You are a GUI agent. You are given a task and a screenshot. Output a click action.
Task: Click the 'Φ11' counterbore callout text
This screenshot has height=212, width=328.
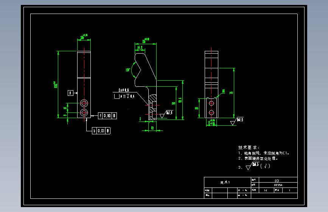point(123,97)
